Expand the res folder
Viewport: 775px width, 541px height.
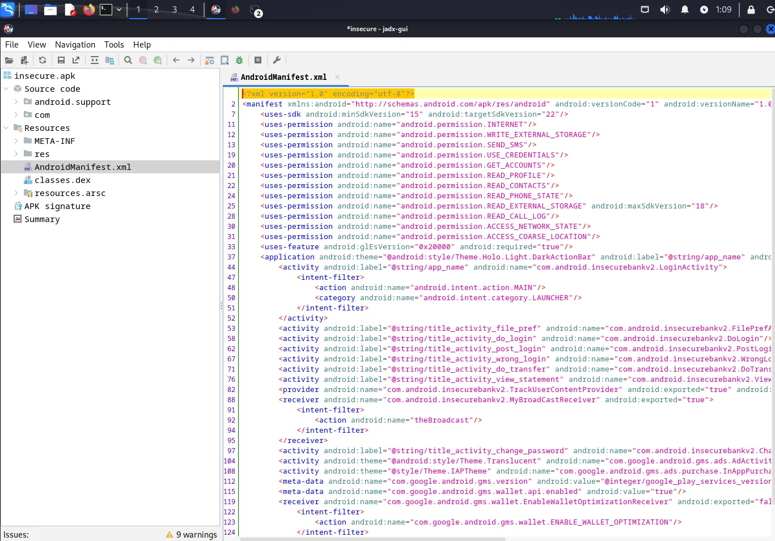click(x=16, y=154)
